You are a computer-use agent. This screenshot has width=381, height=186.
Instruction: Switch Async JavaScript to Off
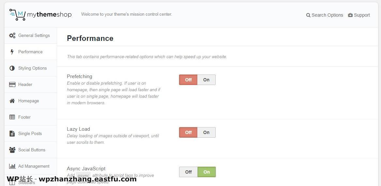[188, 172]
